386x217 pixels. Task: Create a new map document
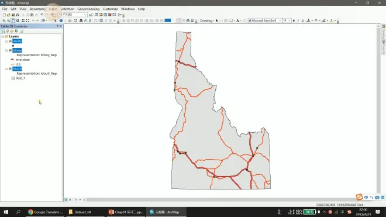[4, 15]
